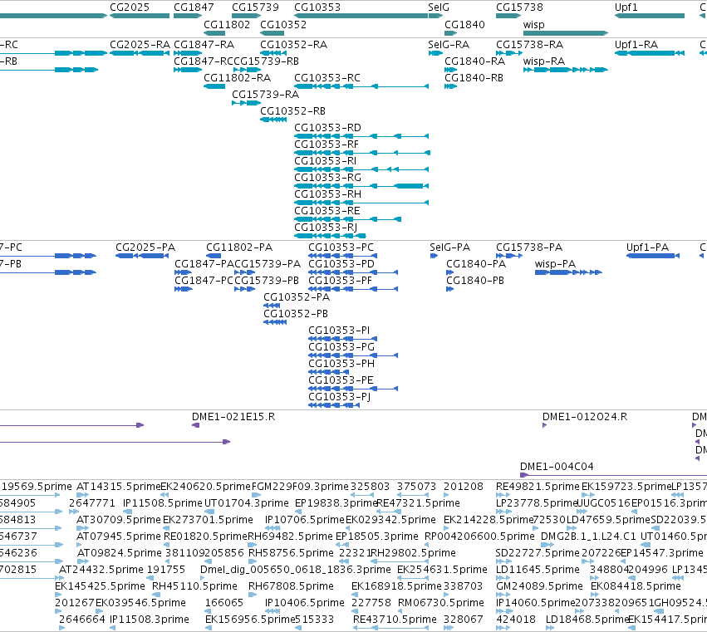Open transcript CG15738-RA label
The width and height of the screenshot is (707, 632).
tap(530, 45)
